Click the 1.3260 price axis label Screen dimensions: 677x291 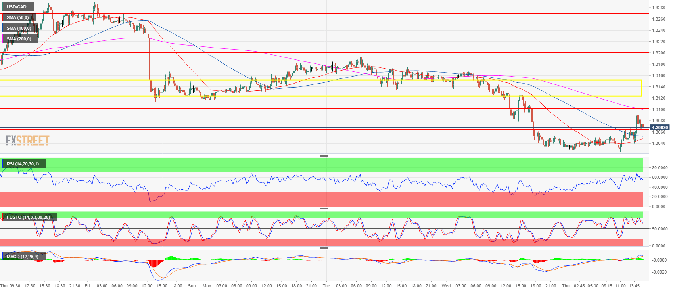[x=658, y=19]
